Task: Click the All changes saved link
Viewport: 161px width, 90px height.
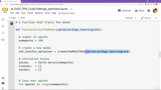Action: [66, 13]
